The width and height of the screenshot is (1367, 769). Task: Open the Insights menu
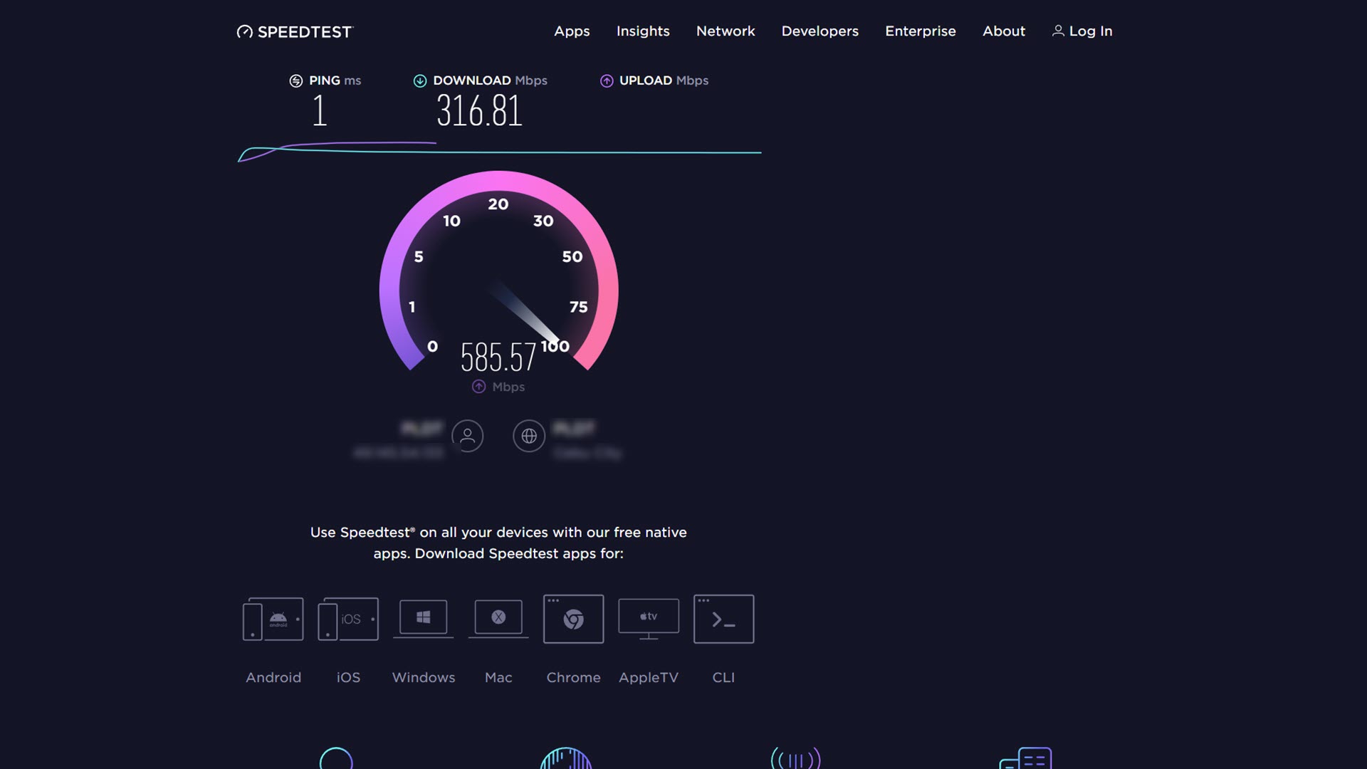[643, 31]
